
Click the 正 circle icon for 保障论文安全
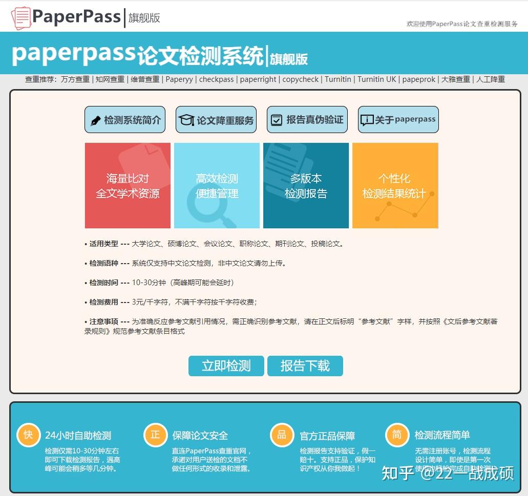156,435
